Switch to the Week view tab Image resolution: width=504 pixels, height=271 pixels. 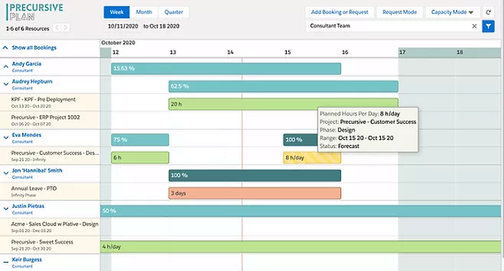click(x=117, y=13)
